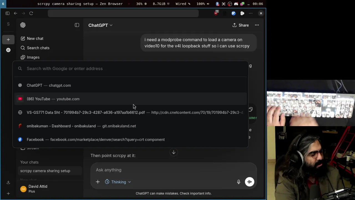Collapse the ChatGPT sidebar via panel icon
Viewport: 355px width, 200px height.
[x=77, y=25]
